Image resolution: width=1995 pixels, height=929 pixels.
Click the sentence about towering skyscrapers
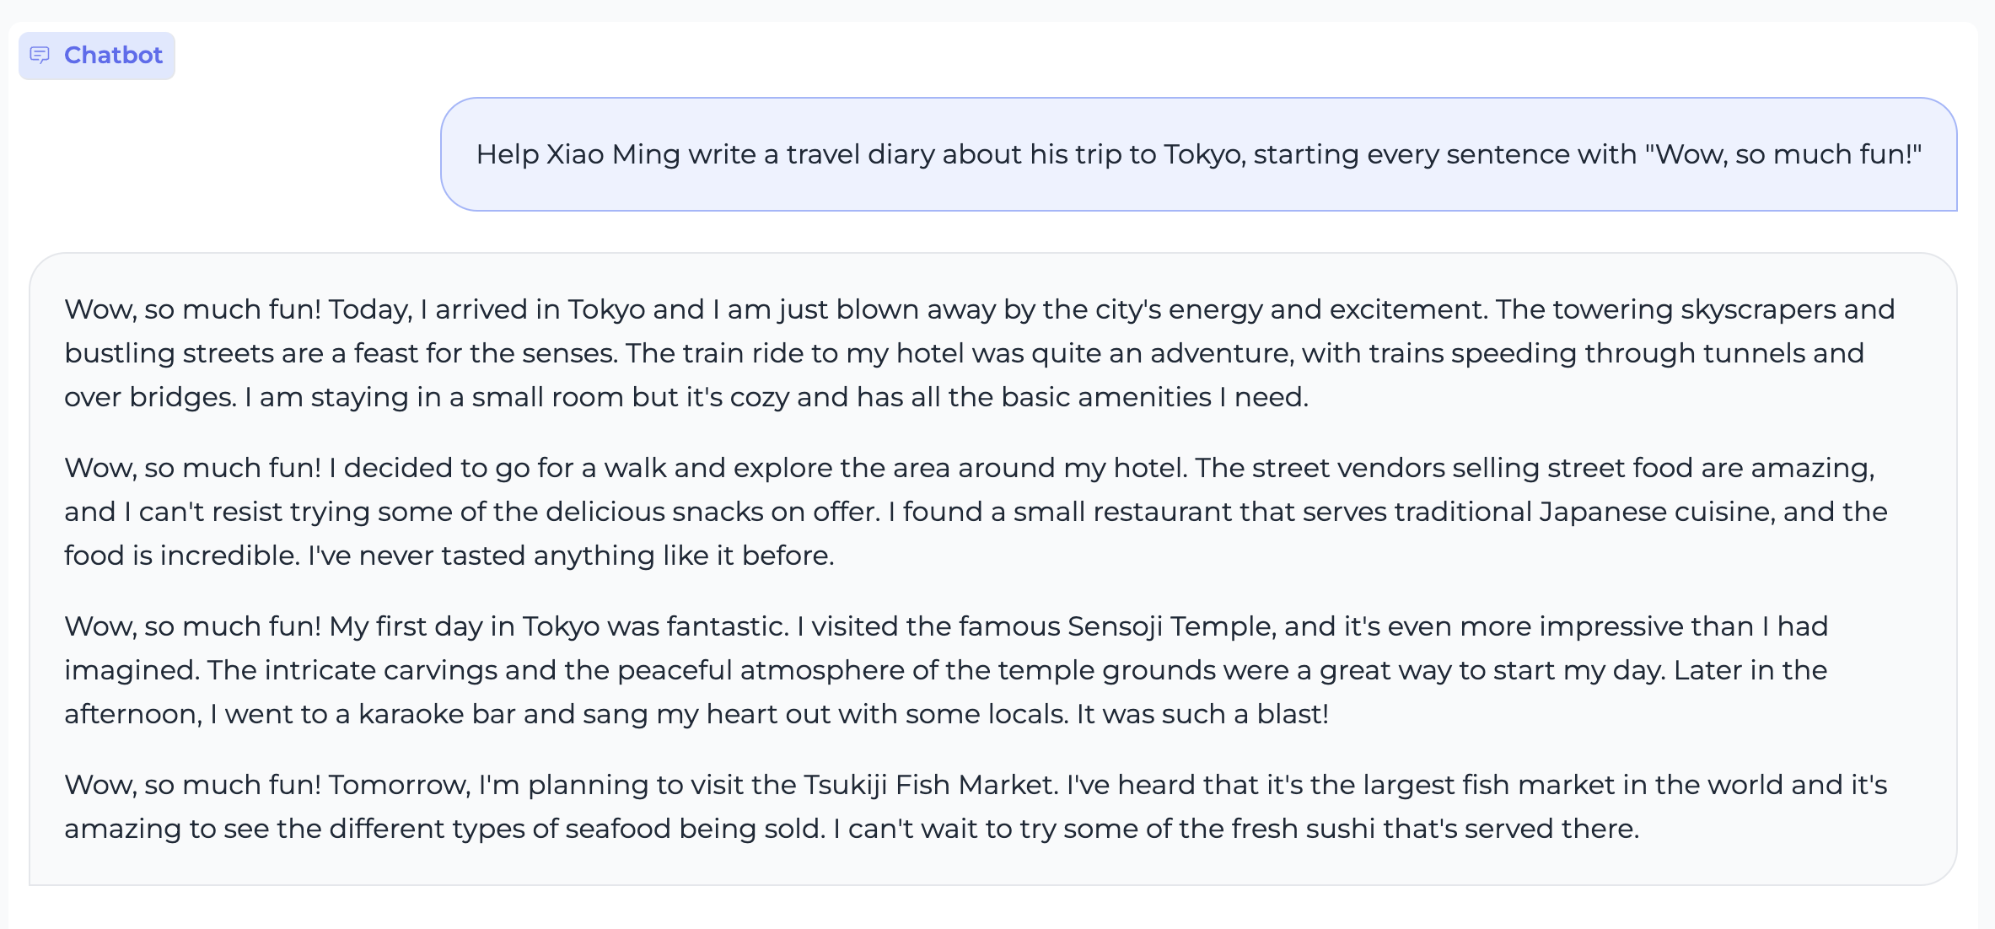(x=1695, y=310)
